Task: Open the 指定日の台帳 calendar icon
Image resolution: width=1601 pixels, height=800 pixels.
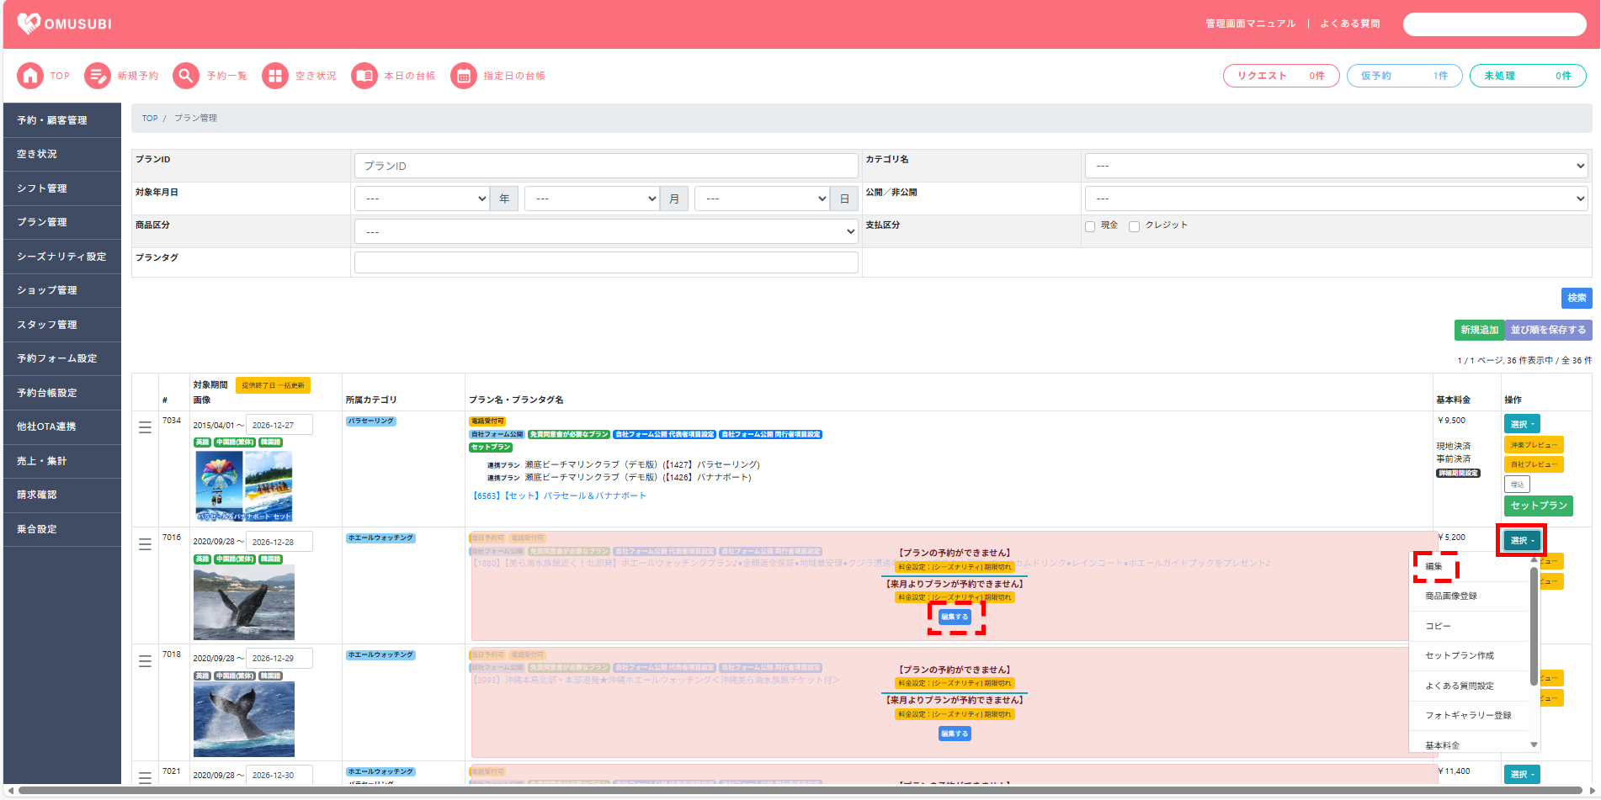Action: (x=463, y=76)
